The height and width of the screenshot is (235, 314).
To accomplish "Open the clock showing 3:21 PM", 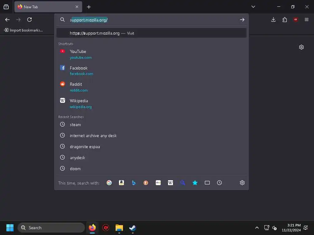I will (x=291, y=228).
